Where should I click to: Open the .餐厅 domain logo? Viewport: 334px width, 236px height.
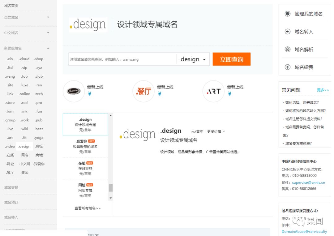click(x=143, y=91)
